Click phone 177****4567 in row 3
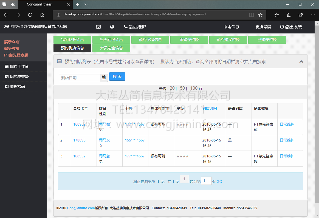This screenshot has width=319, height=218. pos(135,156)
